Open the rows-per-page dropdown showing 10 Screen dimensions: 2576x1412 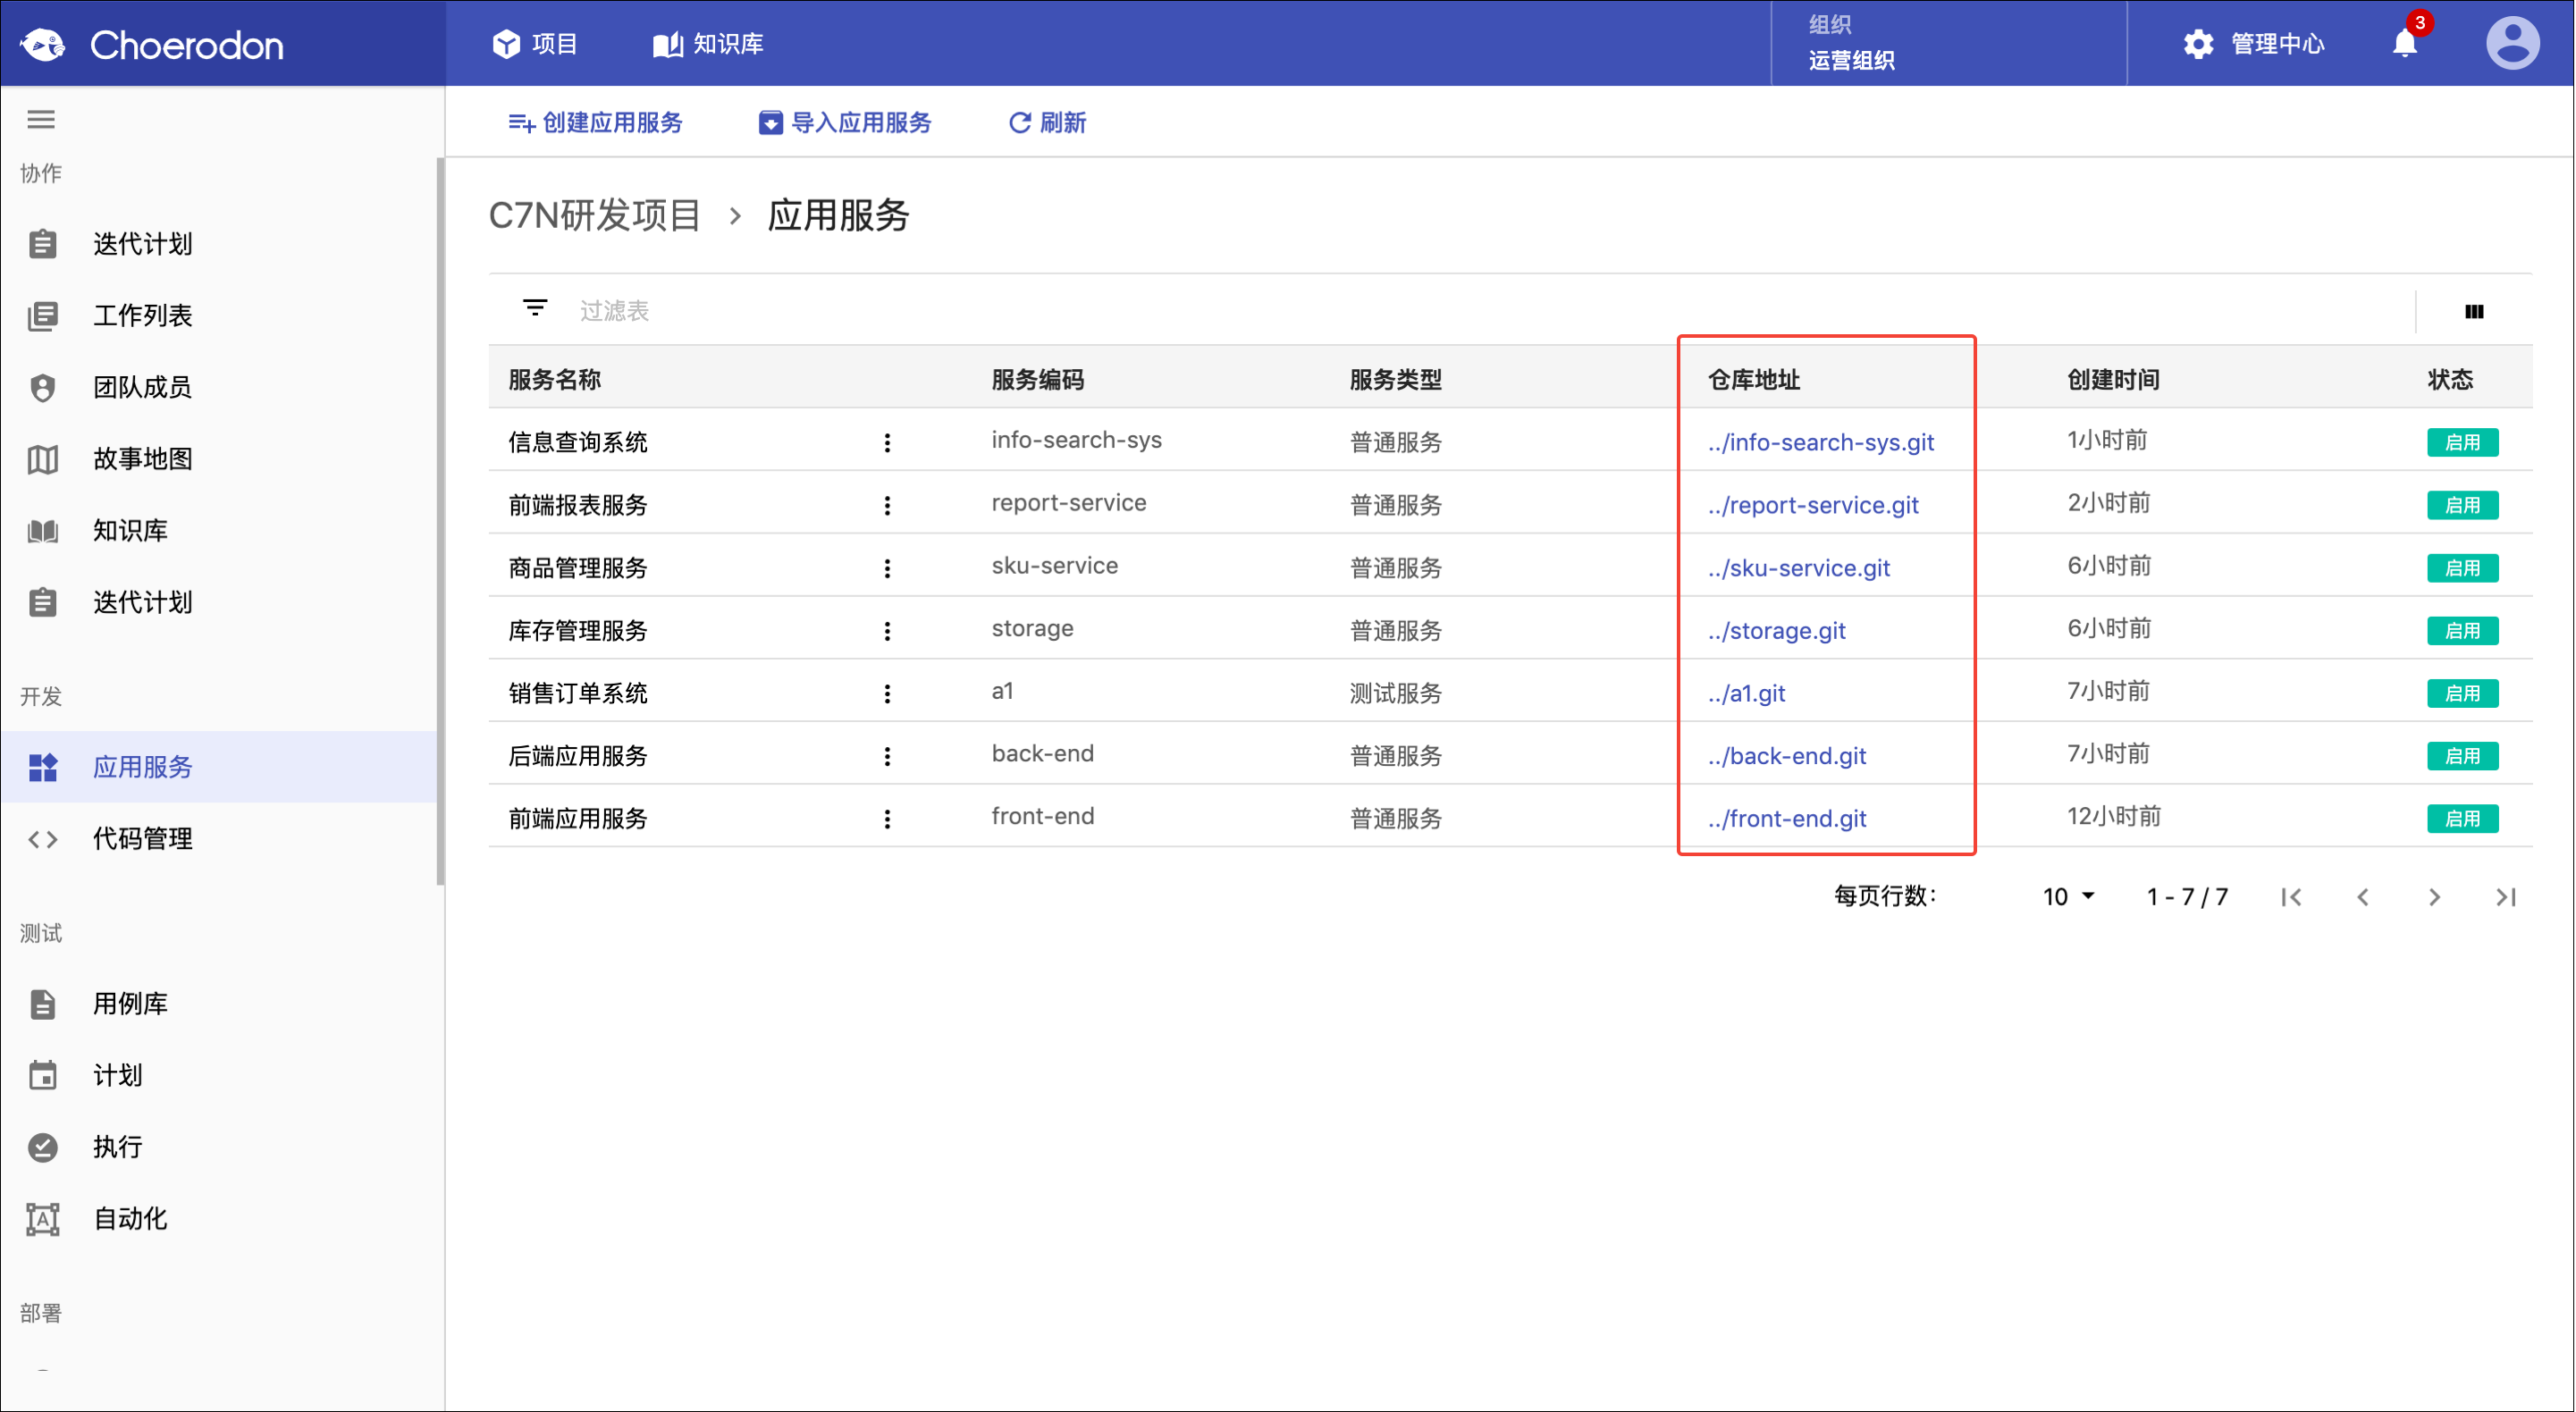(2068, 896)
